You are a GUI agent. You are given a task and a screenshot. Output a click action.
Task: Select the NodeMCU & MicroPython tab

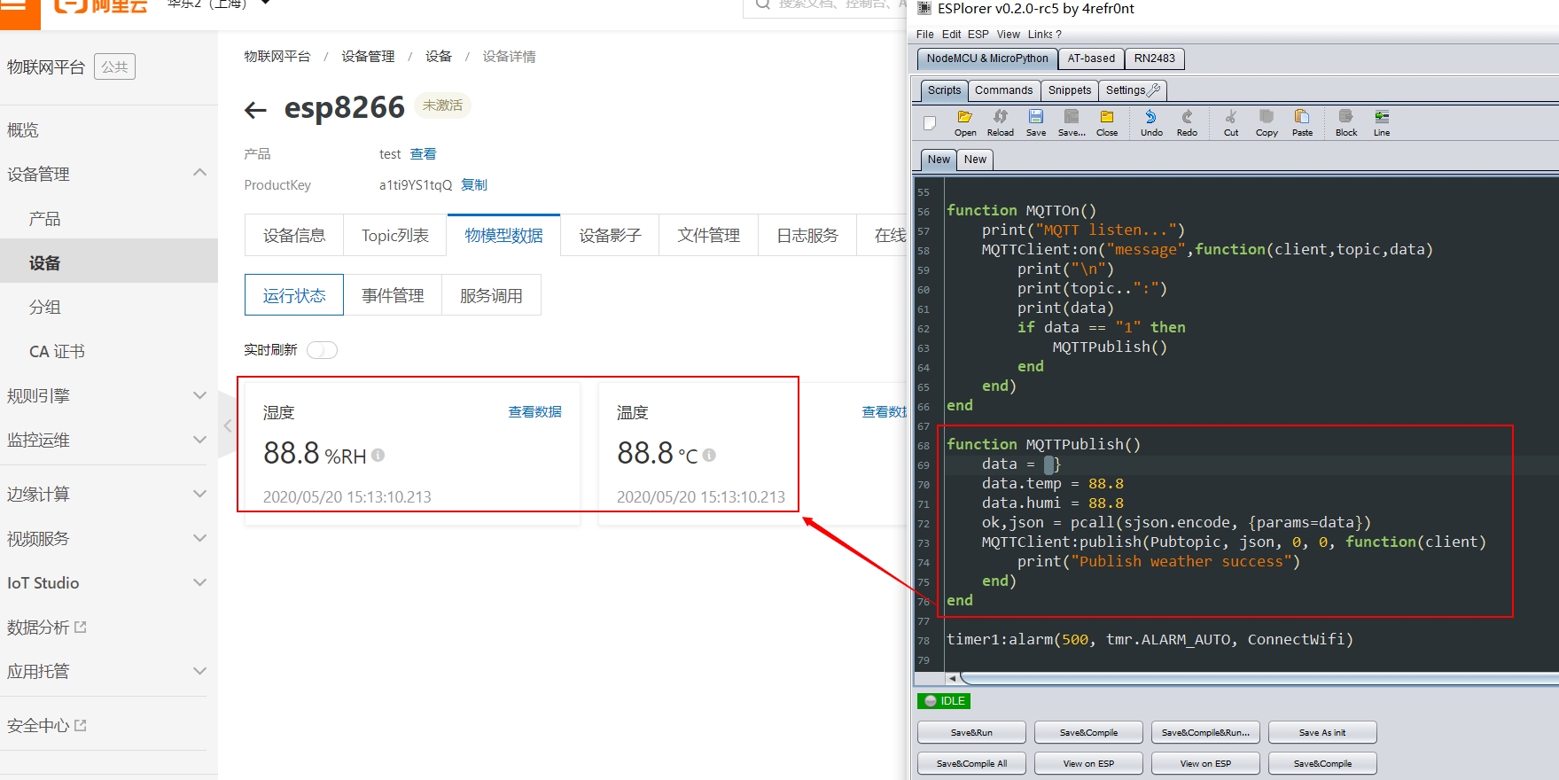coord(987,58)
